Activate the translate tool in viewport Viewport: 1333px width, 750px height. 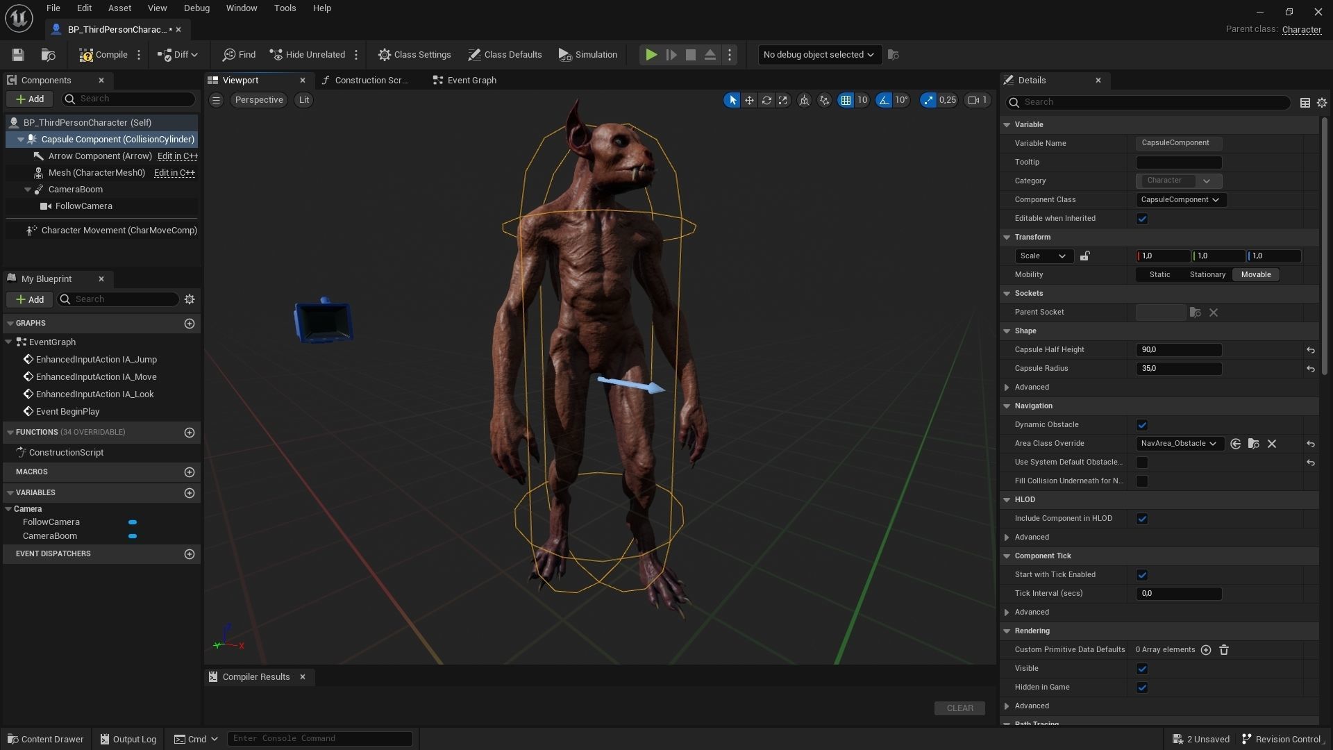749,100
